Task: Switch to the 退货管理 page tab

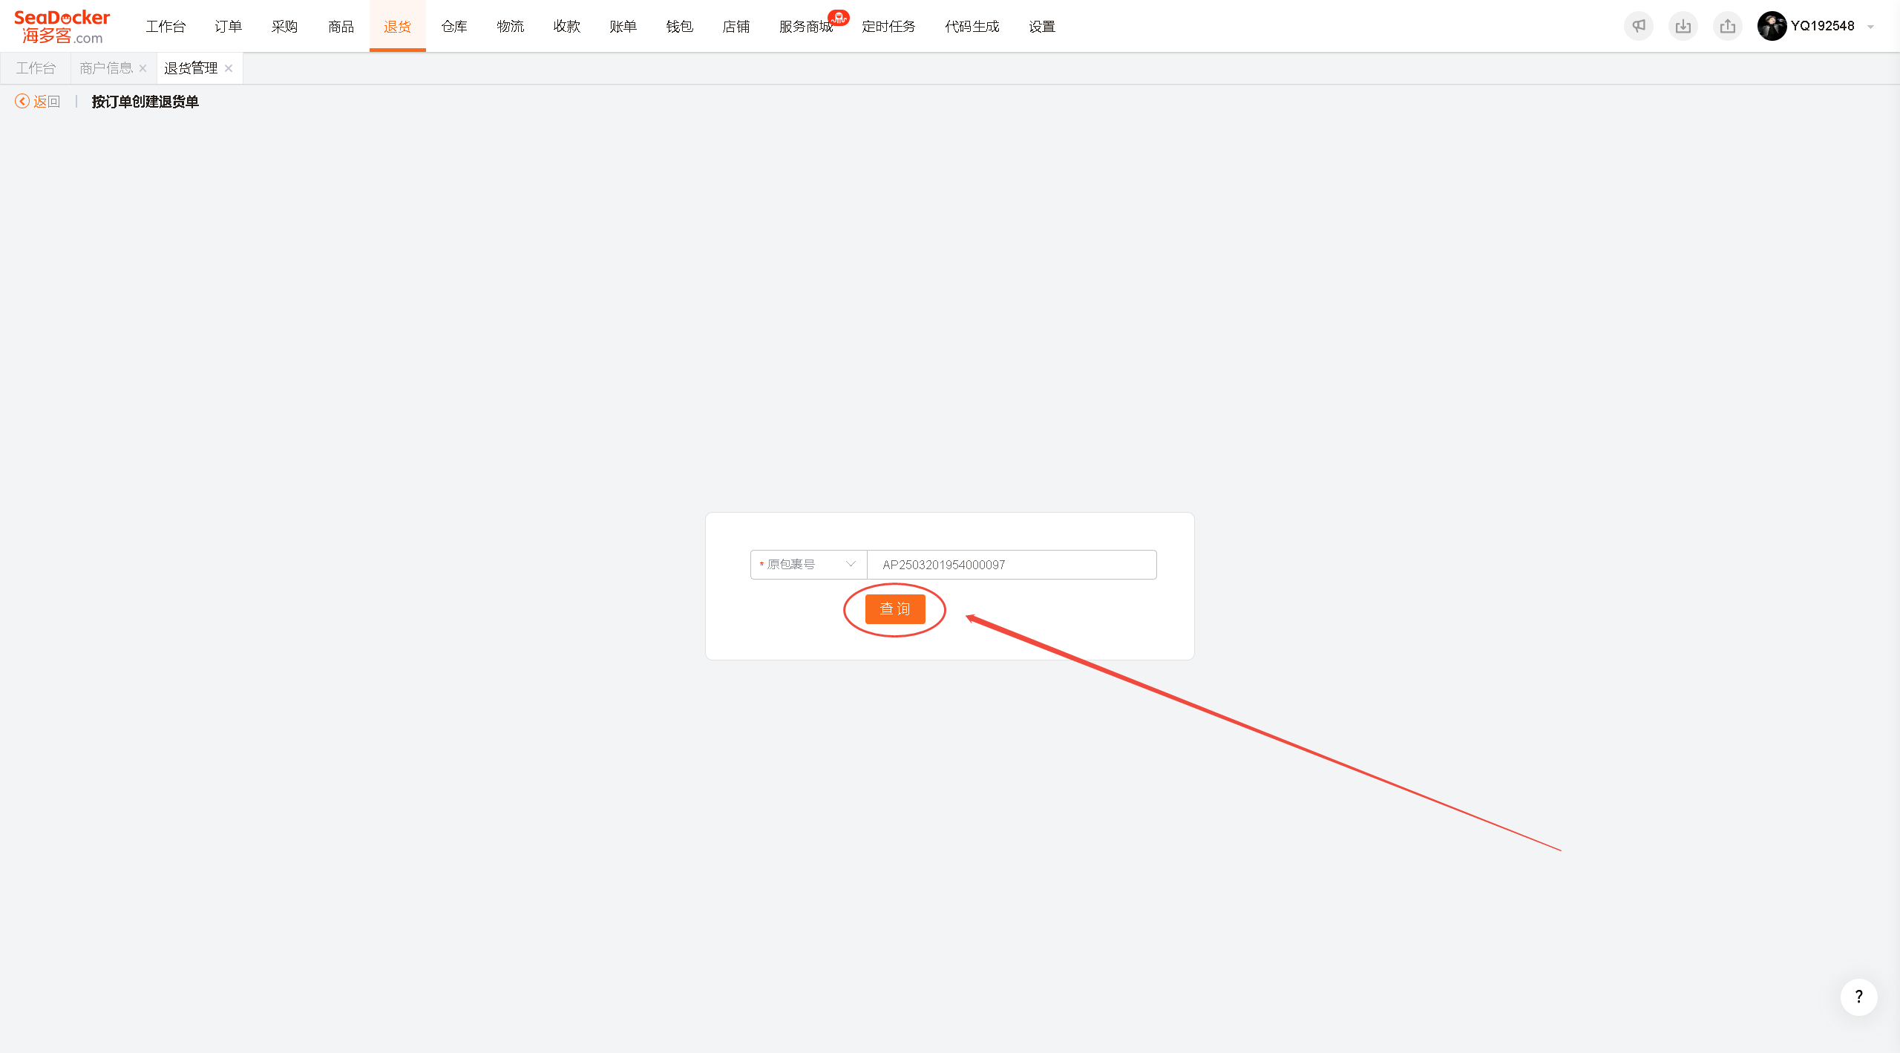Action: click(191, 68)
